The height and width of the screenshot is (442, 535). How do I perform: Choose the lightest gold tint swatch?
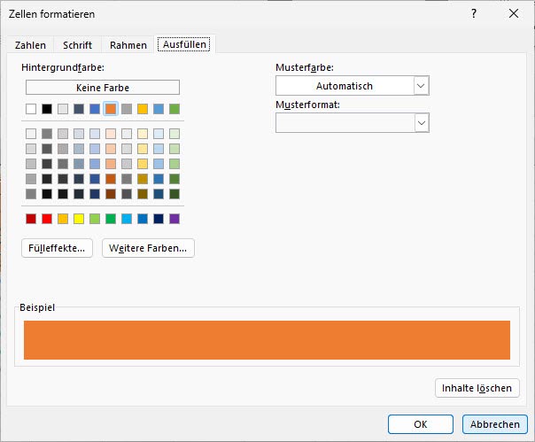pyautogui.click(x=143, y=134)
